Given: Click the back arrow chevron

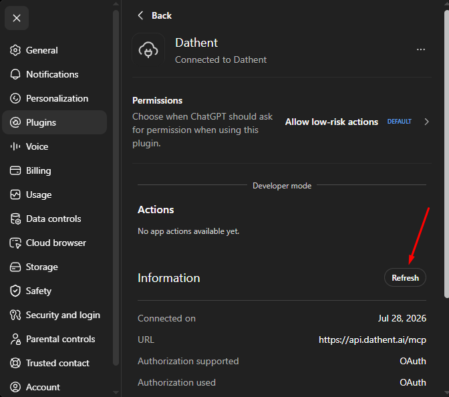Looking at the screenshot, I should point(140,15).
